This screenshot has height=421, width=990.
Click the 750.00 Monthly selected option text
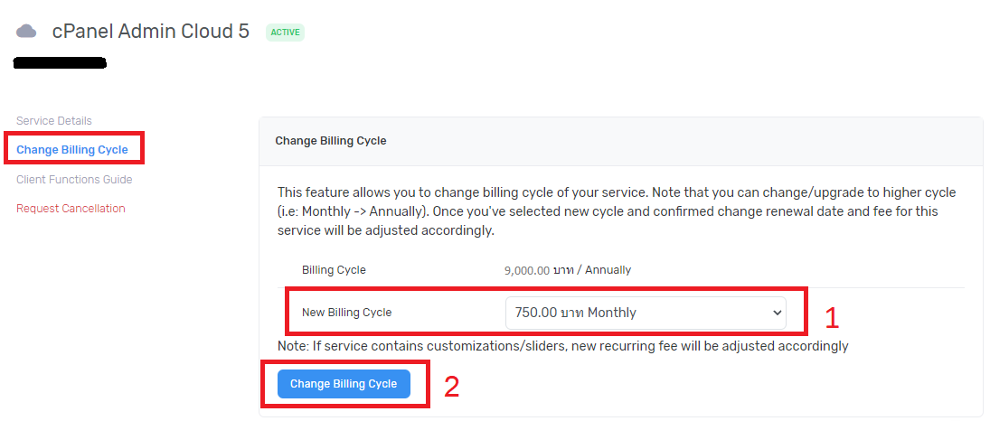coord(576,313)
